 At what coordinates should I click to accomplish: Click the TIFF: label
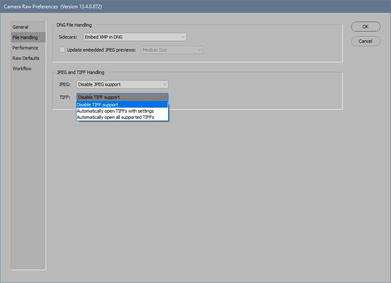[x=65, y=97]
